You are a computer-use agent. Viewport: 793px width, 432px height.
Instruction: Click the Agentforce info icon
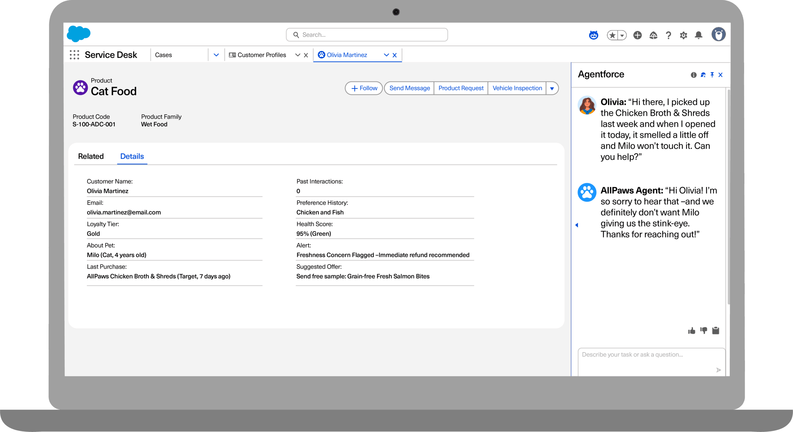pyautogui.click(x=694, y=75)
